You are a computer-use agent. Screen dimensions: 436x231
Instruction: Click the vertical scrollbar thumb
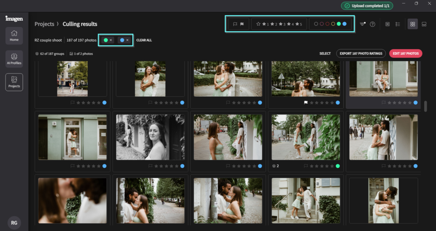tap(425, 107)
